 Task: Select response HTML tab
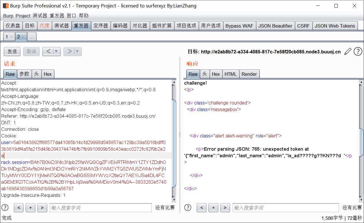pyautogui.click(x=231, y=74)
